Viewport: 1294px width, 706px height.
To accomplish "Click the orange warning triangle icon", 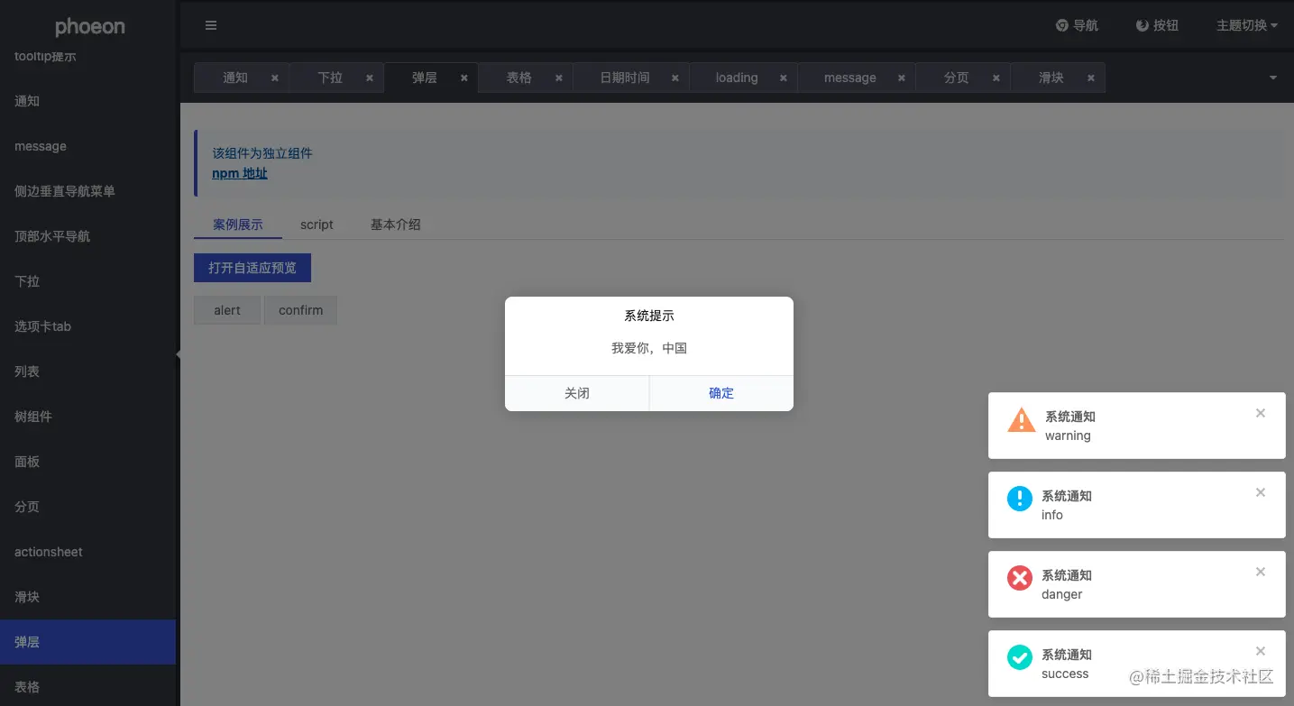I will click(x=1021, y=419).
